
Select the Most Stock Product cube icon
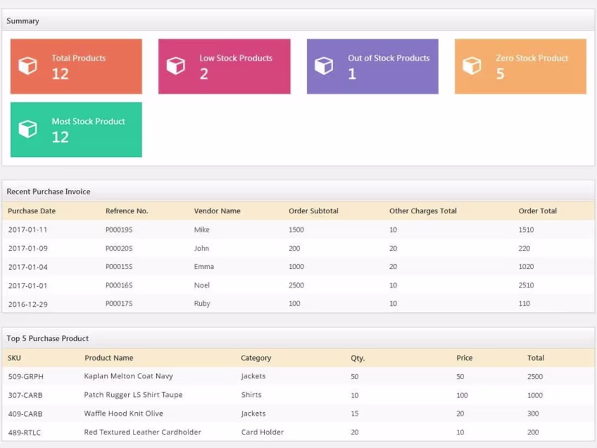pos(27,129)
